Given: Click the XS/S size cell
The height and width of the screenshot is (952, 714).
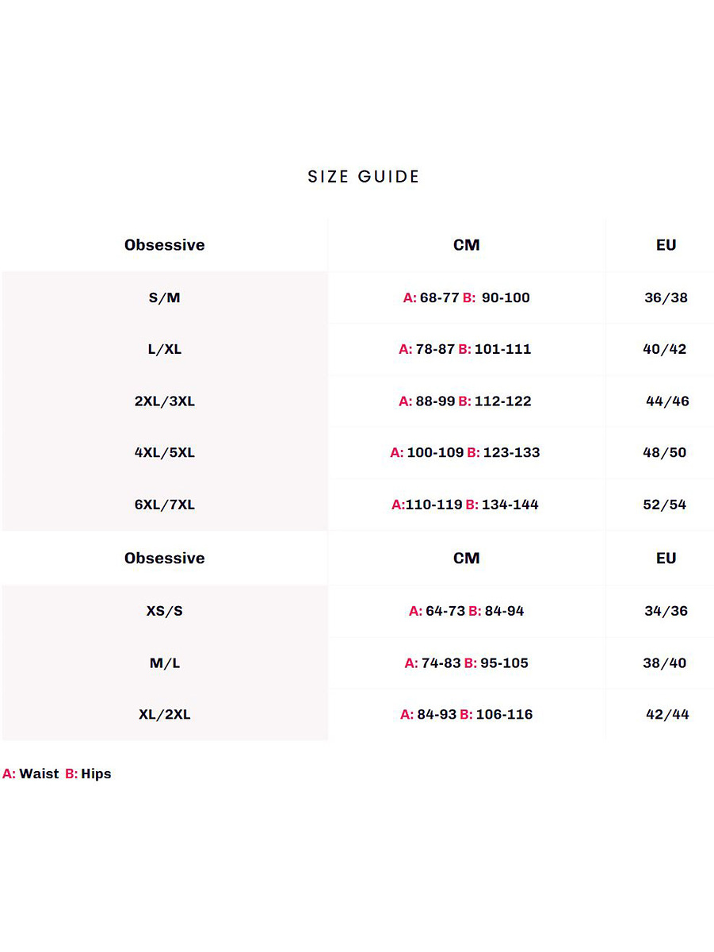Looking at the screenshot, I should [x=165, y=612].
